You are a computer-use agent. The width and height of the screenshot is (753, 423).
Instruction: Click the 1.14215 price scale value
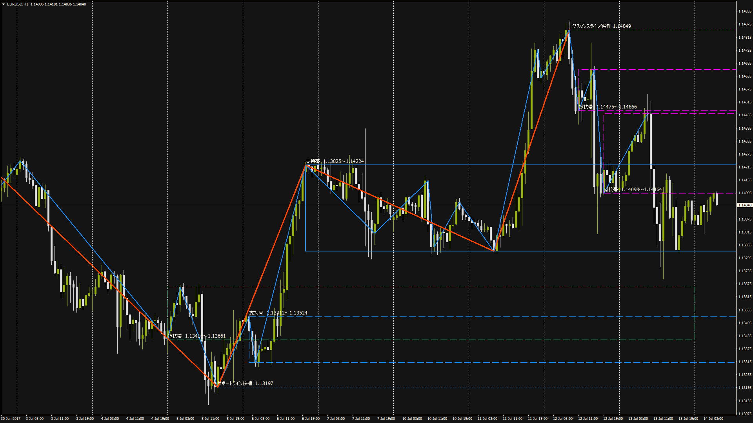pos(745,167)
